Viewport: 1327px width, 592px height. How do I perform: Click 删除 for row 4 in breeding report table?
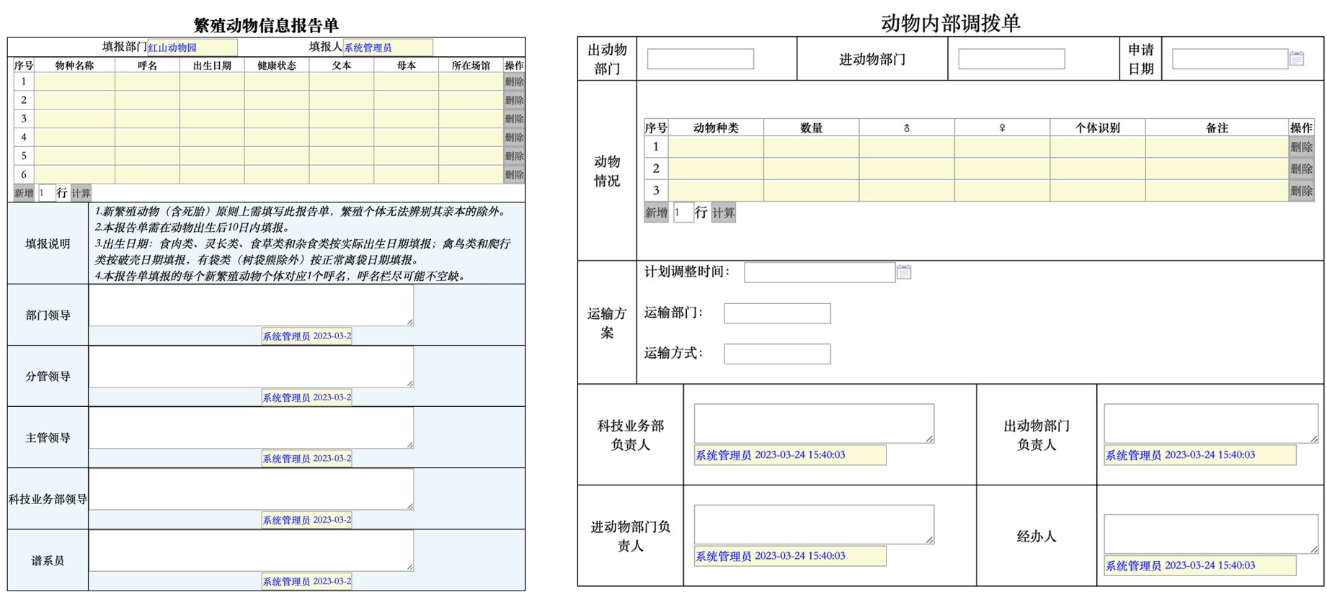514,138
